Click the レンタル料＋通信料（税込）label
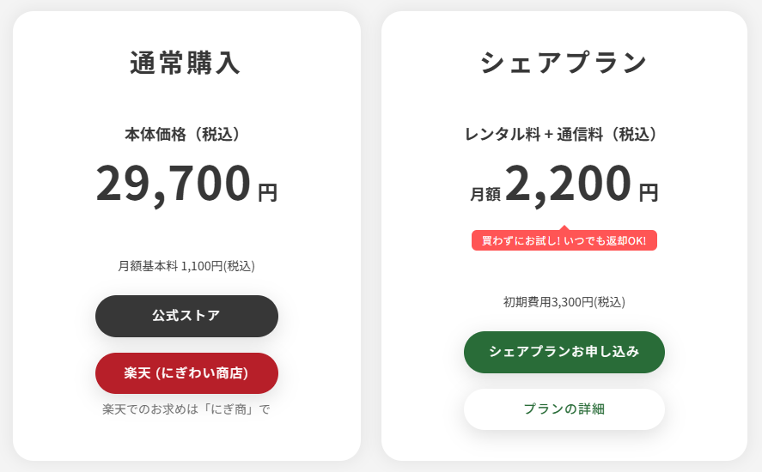762x472 pixels. pyautogui.click(x=564, y=135)
